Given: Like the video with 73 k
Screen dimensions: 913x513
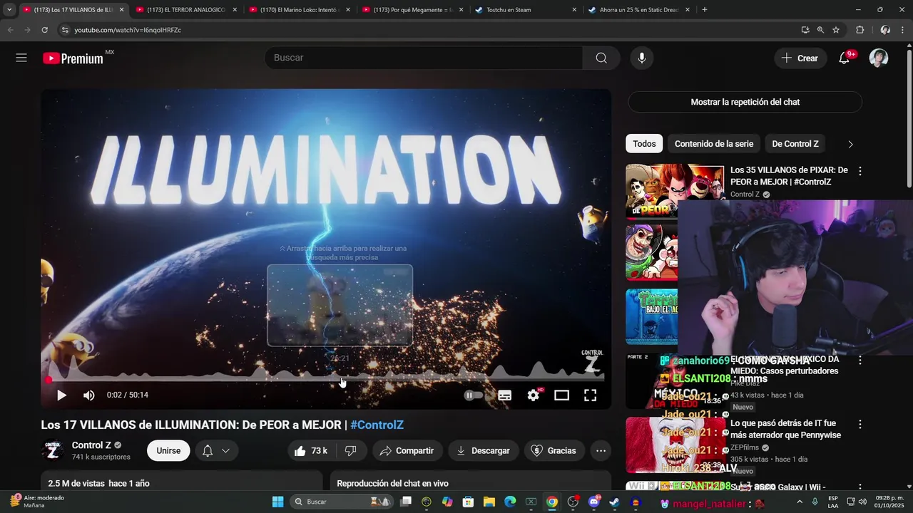Looking at the screenshot, I should (310, 450).
